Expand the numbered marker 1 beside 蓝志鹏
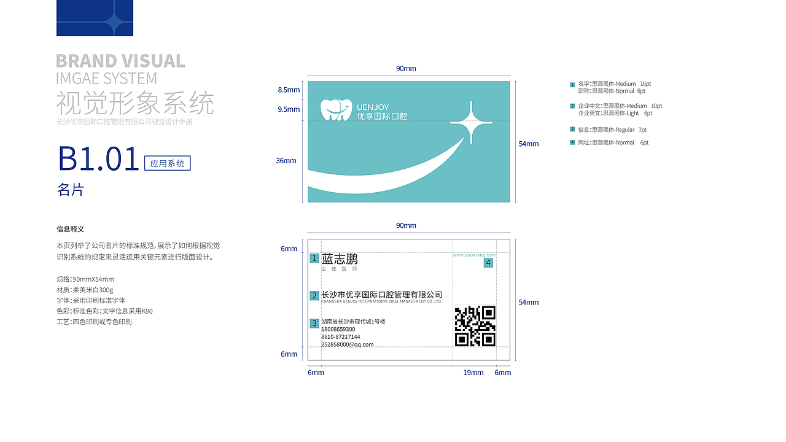 point(315,258)
